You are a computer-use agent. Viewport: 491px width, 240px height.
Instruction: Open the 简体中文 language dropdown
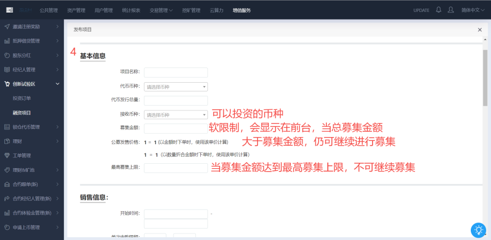(x=473, y=10)
